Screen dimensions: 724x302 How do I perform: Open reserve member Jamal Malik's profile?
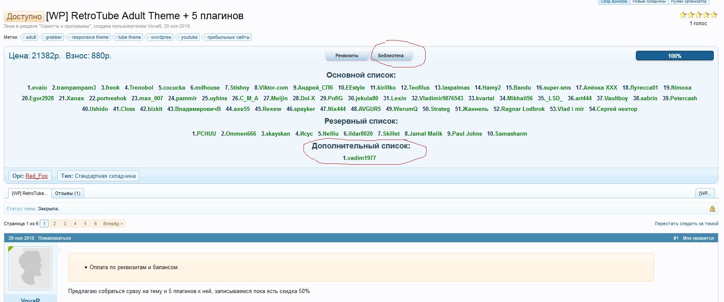point(426,134)
